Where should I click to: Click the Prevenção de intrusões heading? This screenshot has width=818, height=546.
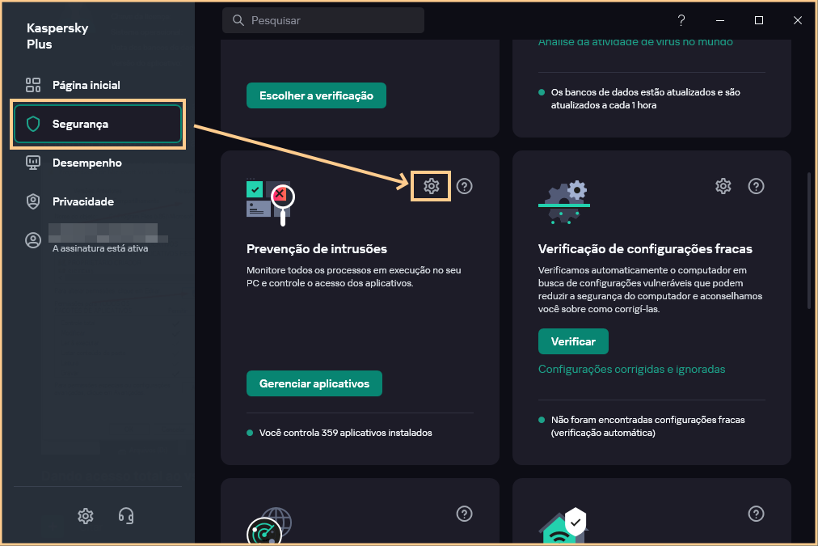[317, 249]
